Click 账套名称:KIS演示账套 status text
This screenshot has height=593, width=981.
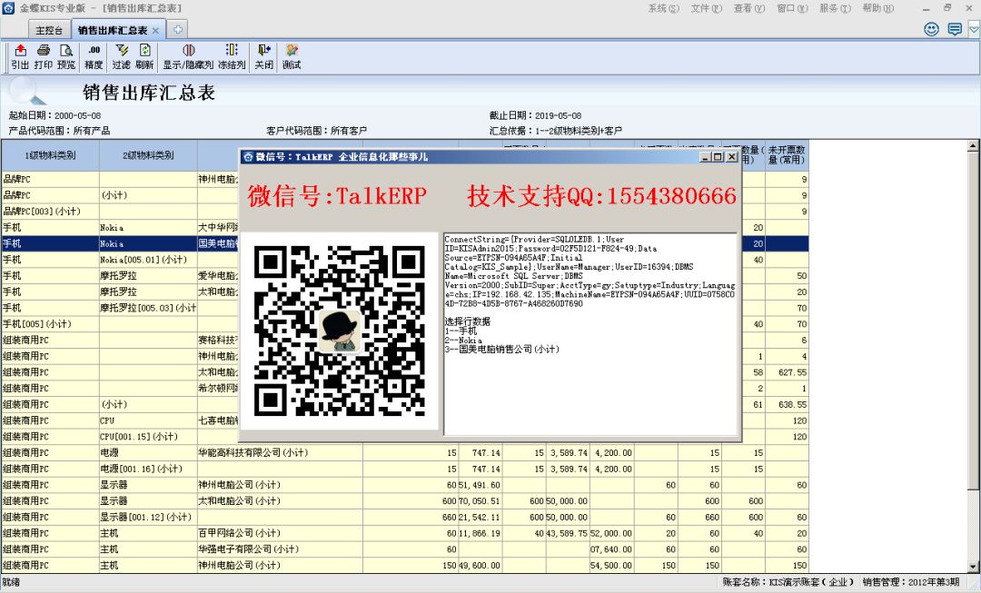click(788, 582)
